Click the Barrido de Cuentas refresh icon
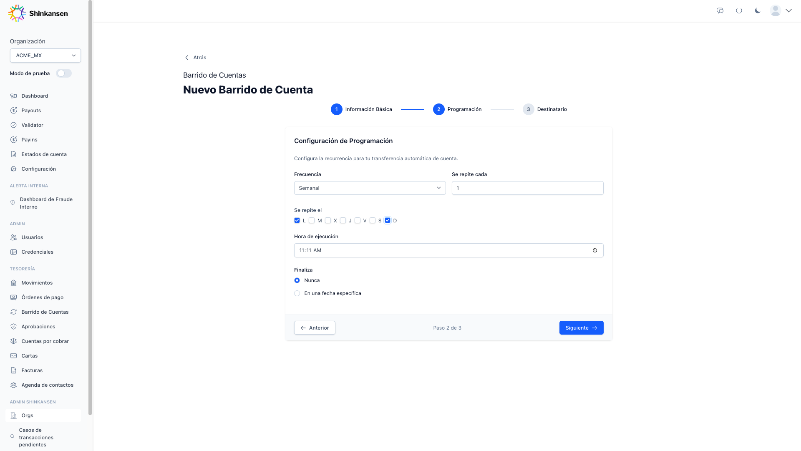Image resolution: width=801 pixels, height=451 pixels. click(x=13, y=312)
